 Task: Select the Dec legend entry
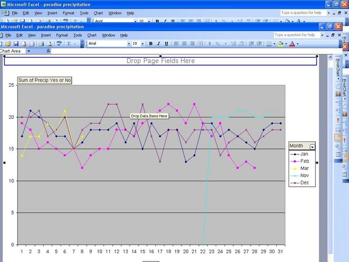coord(300,182)
